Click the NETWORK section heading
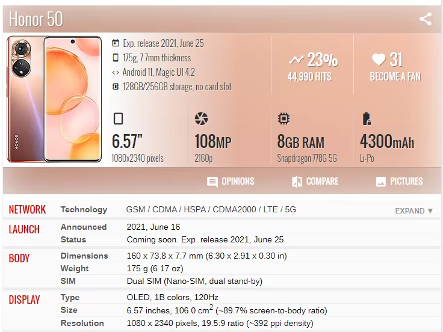 click(x=27, y=209)
